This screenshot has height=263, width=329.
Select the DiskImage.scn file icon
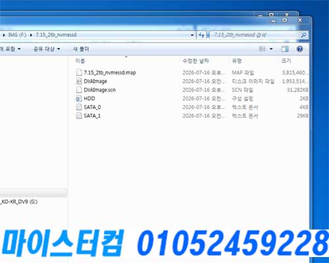point(79,90)
